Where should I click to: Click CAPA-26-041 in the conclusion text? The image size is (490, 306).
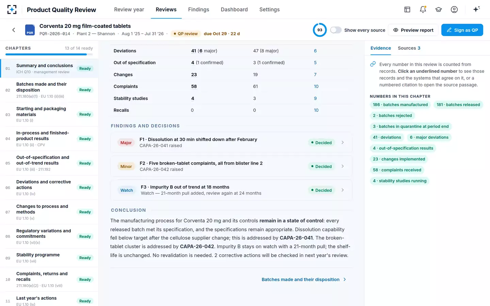tap(296, 238)
